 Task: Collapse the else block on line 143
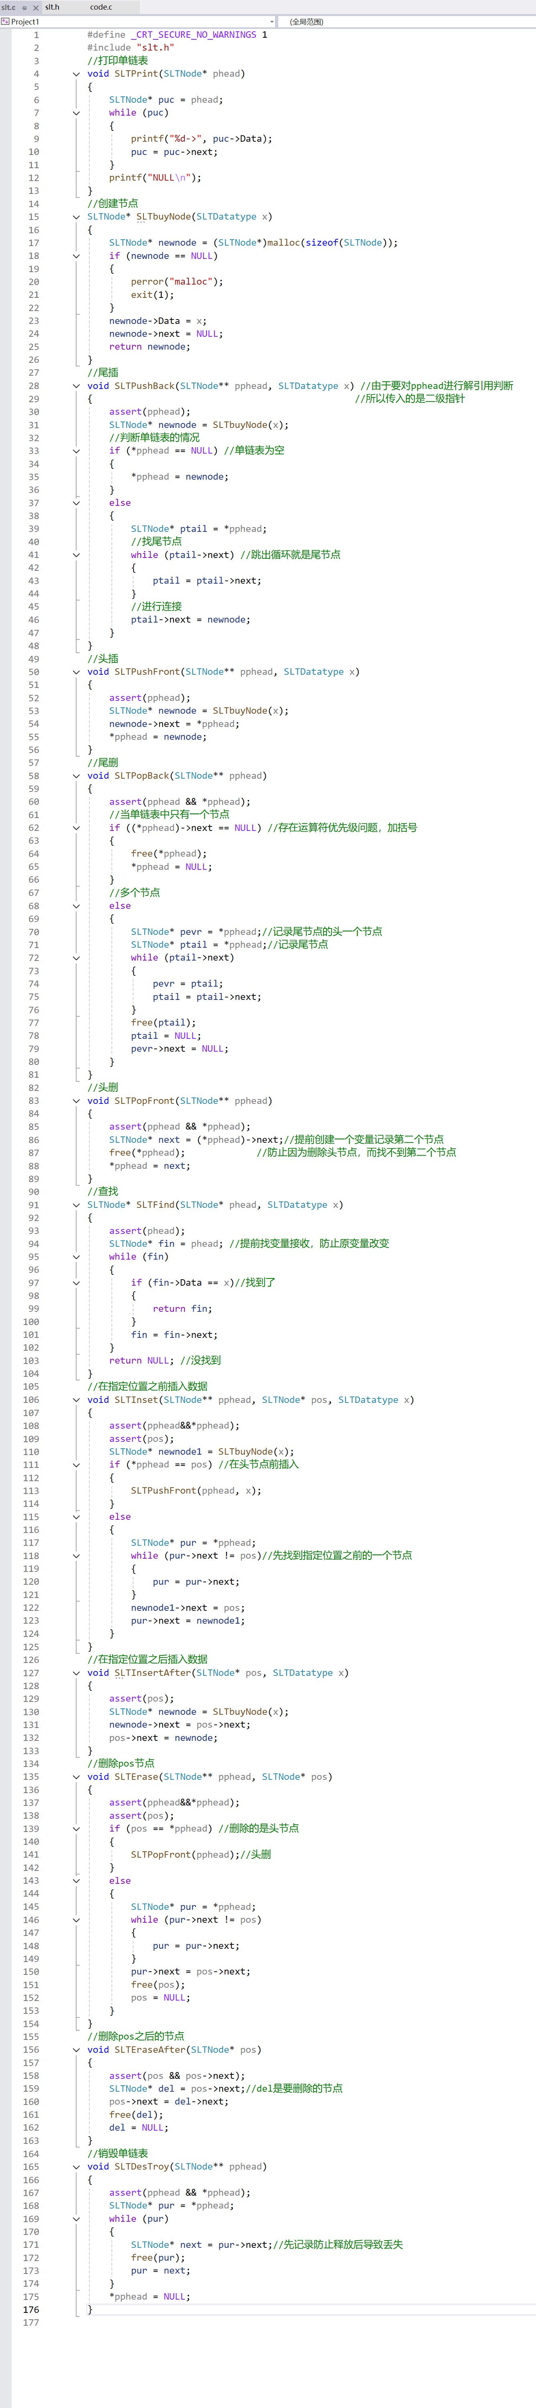(77, 1881)
